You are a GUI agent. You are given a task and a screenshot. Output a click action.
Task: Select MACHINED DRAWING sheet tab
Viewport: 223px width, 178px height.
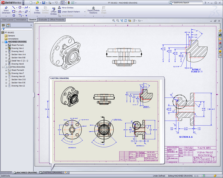click(26, 173)
